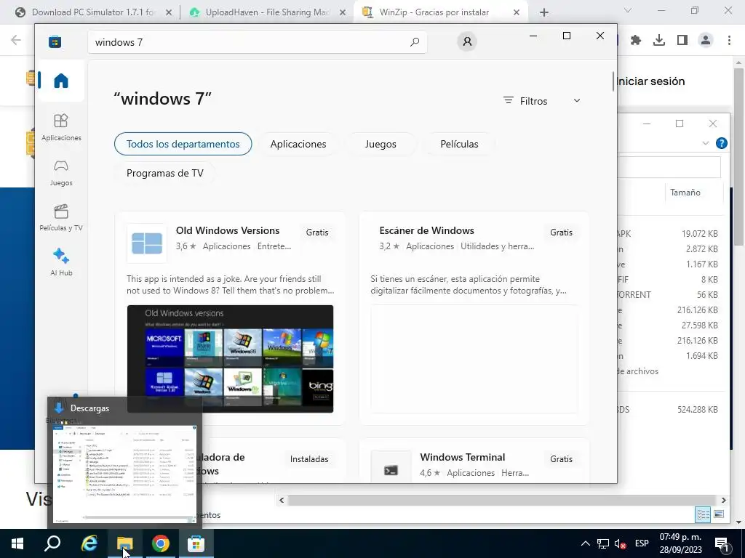Switch to UploadHaven browser tab
Image resolution: width=745 pixels, height=558 pixels.
click(266, 13)
